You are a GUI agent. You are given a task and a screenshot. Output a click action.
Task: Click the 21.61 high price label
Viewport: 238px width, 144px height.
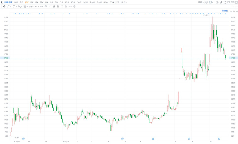(x=205, y=15)
